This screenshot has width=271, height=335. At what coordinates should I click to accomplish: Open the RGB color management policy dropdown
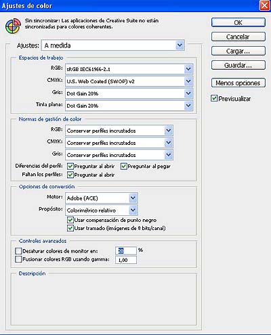[x=119, y=131]
